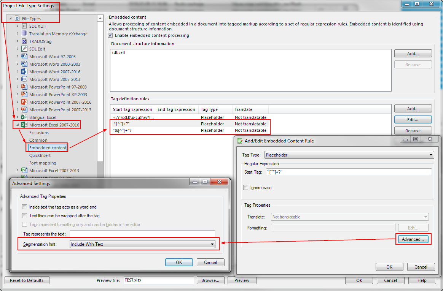Disable embedded content processing checkbox
The width and height of the screenshot is (443, 291).
coord(110,35)
